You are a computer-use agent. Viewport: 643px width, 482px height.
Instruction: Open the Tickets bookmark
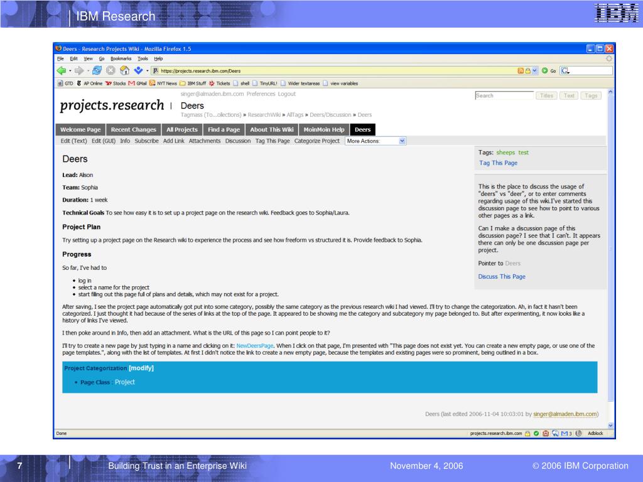(220, 83)
